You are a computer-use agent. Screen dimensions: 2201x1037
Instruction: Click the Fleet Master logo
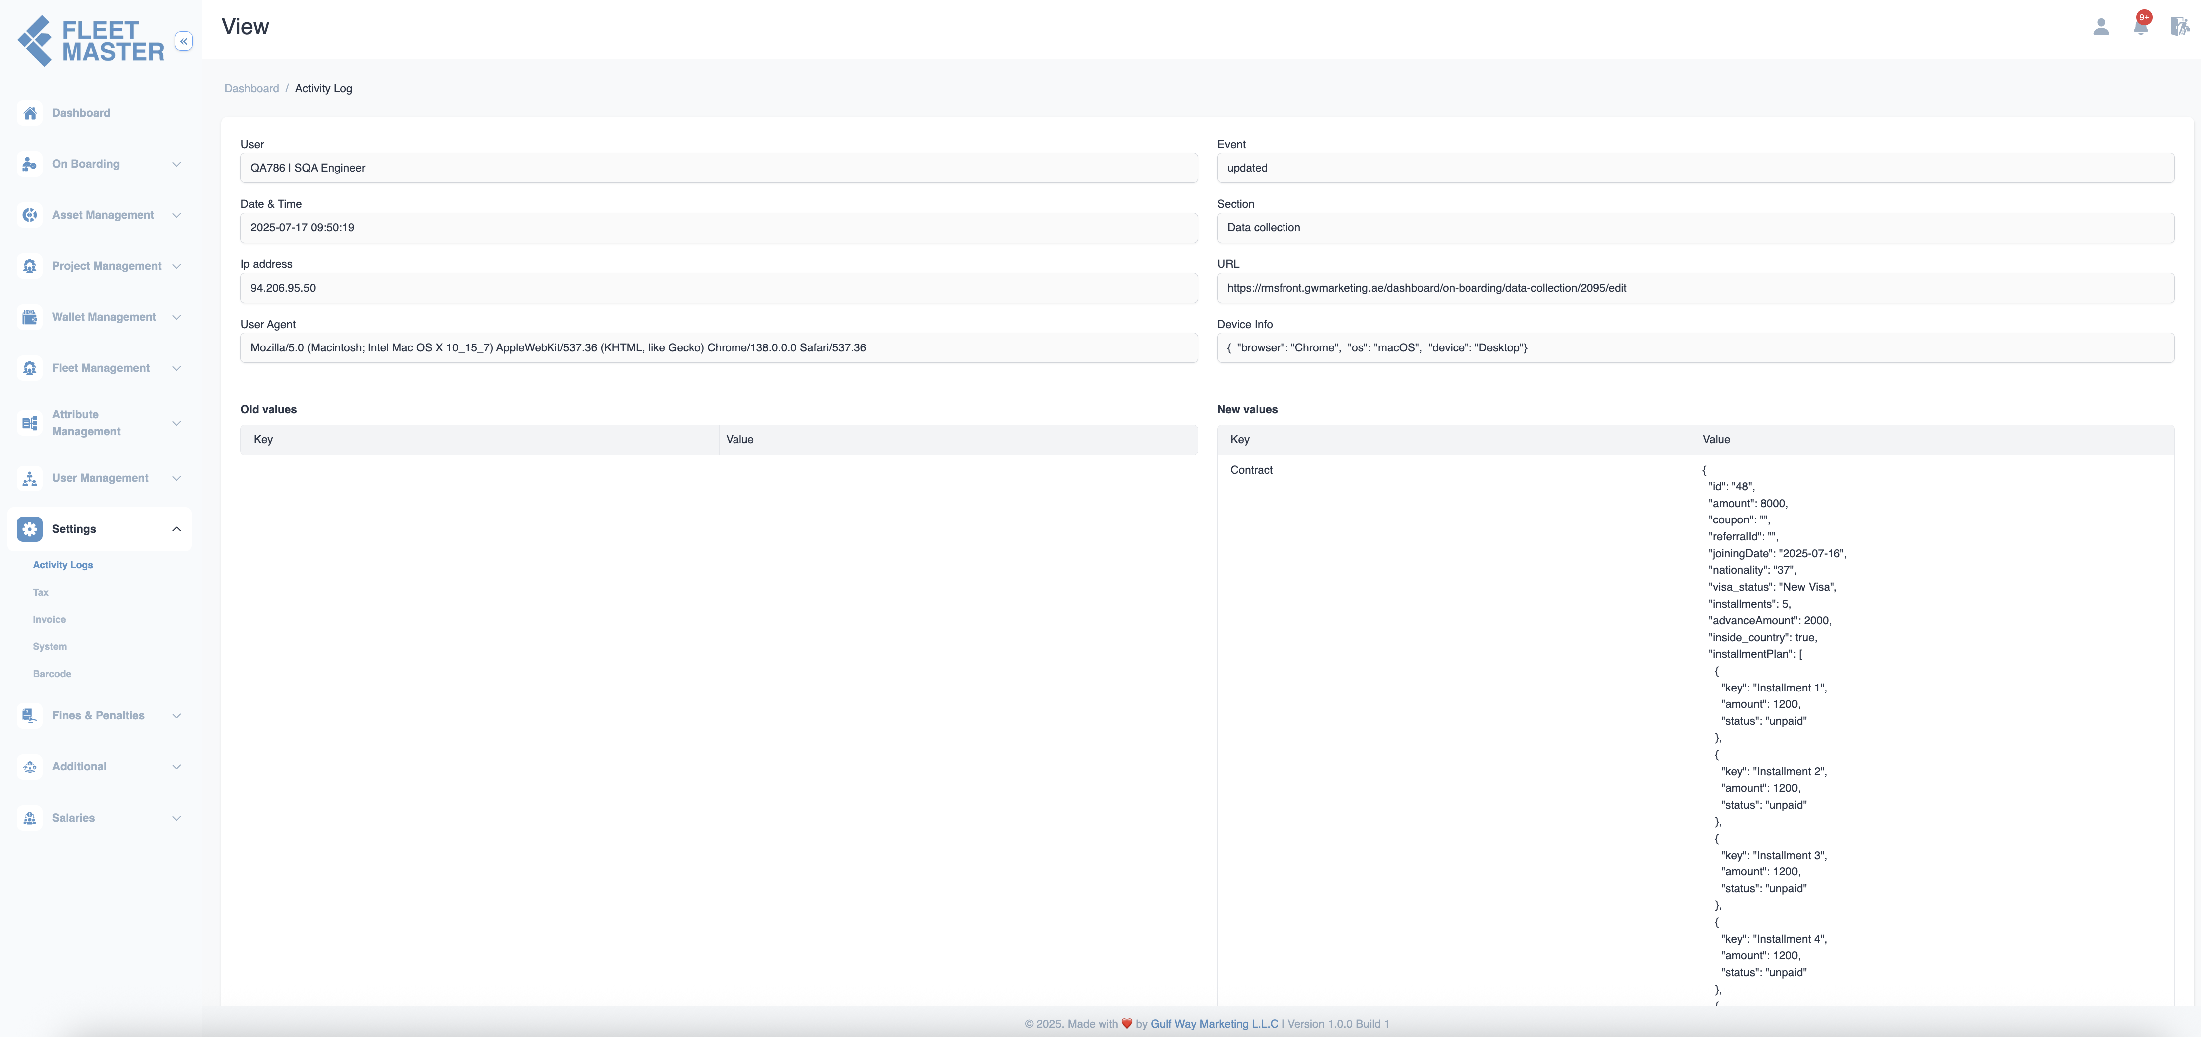[91, 41]
